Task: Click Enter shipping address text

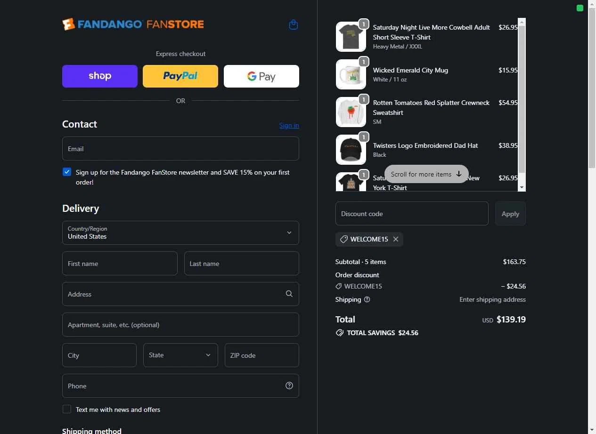Action: point(492,299)
